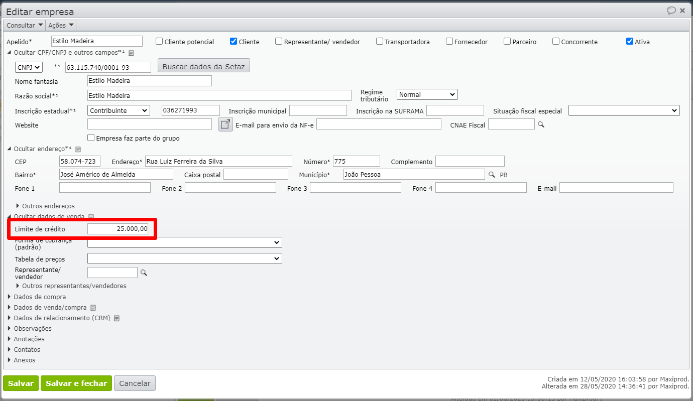Screen dimensions: 693x401
Task: Mark the Fornecedor checkbox
Action: (x=449, y=42)
